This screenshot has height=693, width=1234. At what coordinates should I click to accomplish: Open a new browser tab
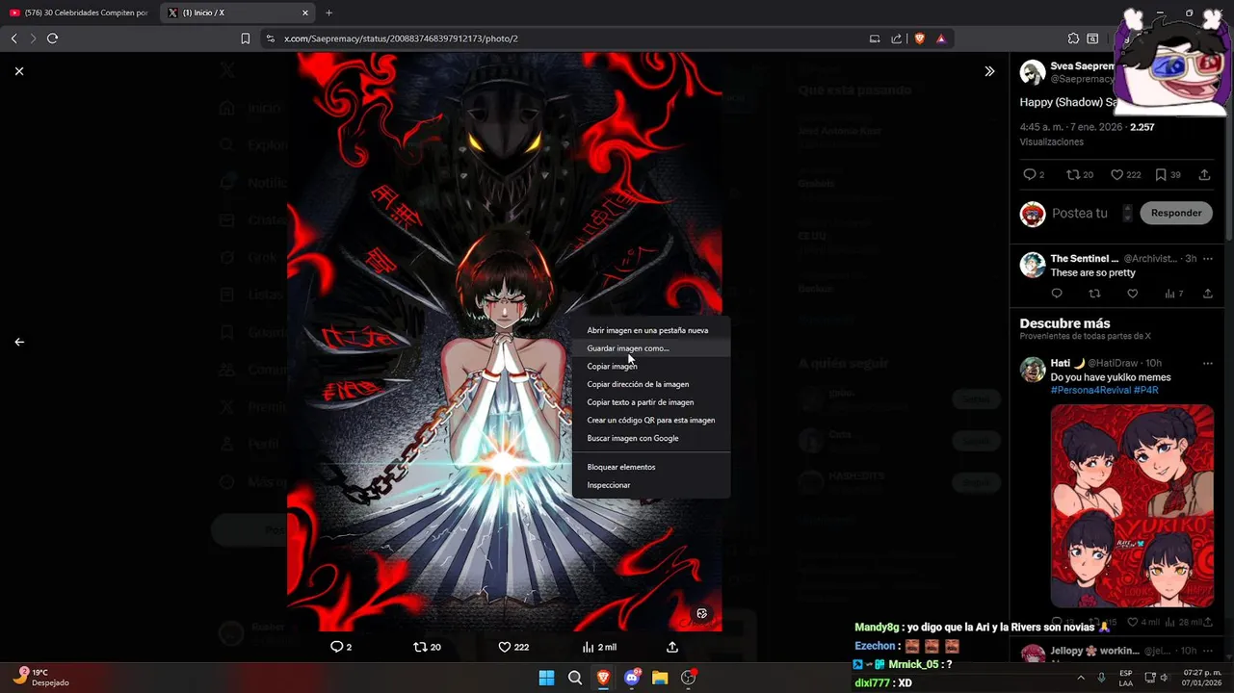pos(329,13)
